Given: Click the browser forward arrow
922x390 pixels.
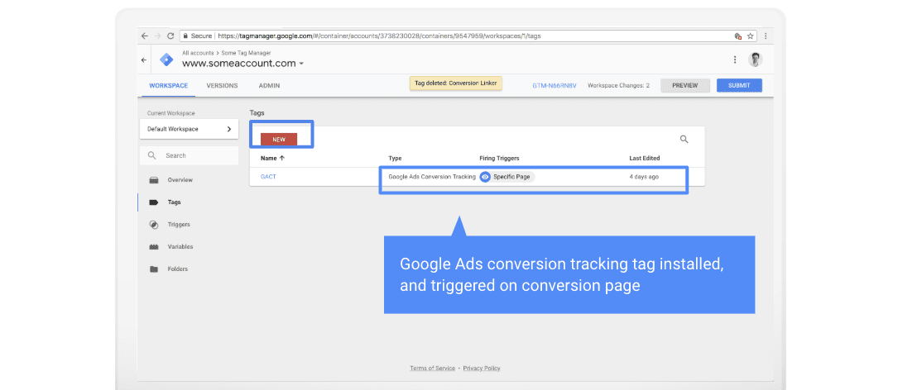Looking at the screenshot, I should tap(157, 36).
